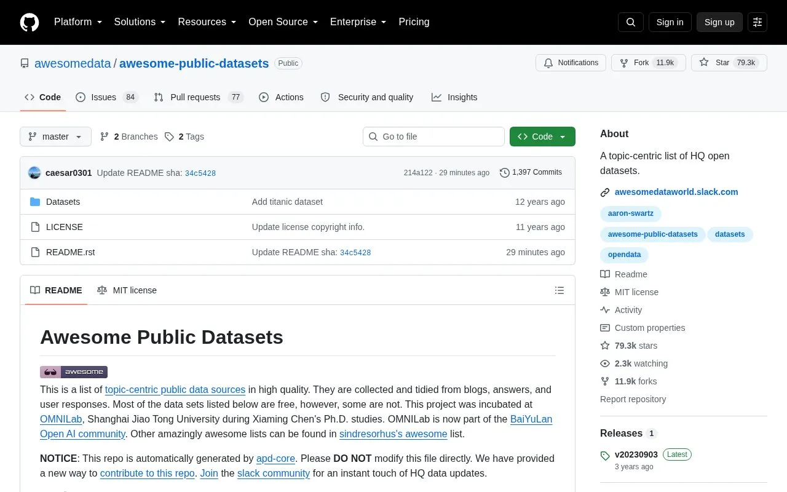Click the Sign up button
787x492 pixels.
pos(719,22)
